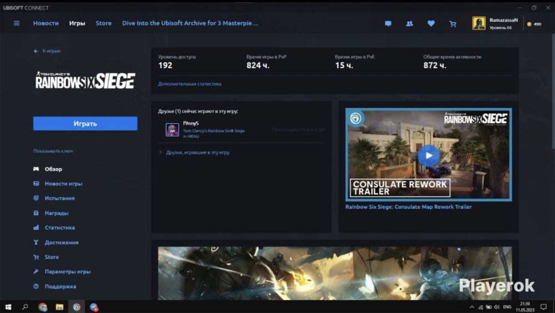Open Windows Start menu

(8, 307)
